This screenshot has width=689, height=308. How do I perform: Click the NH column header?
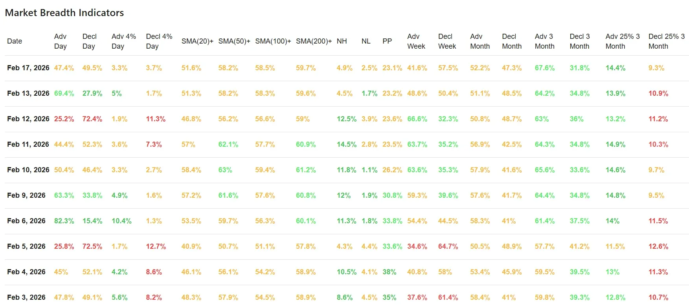pyautogui.click(x=342, y=41)
